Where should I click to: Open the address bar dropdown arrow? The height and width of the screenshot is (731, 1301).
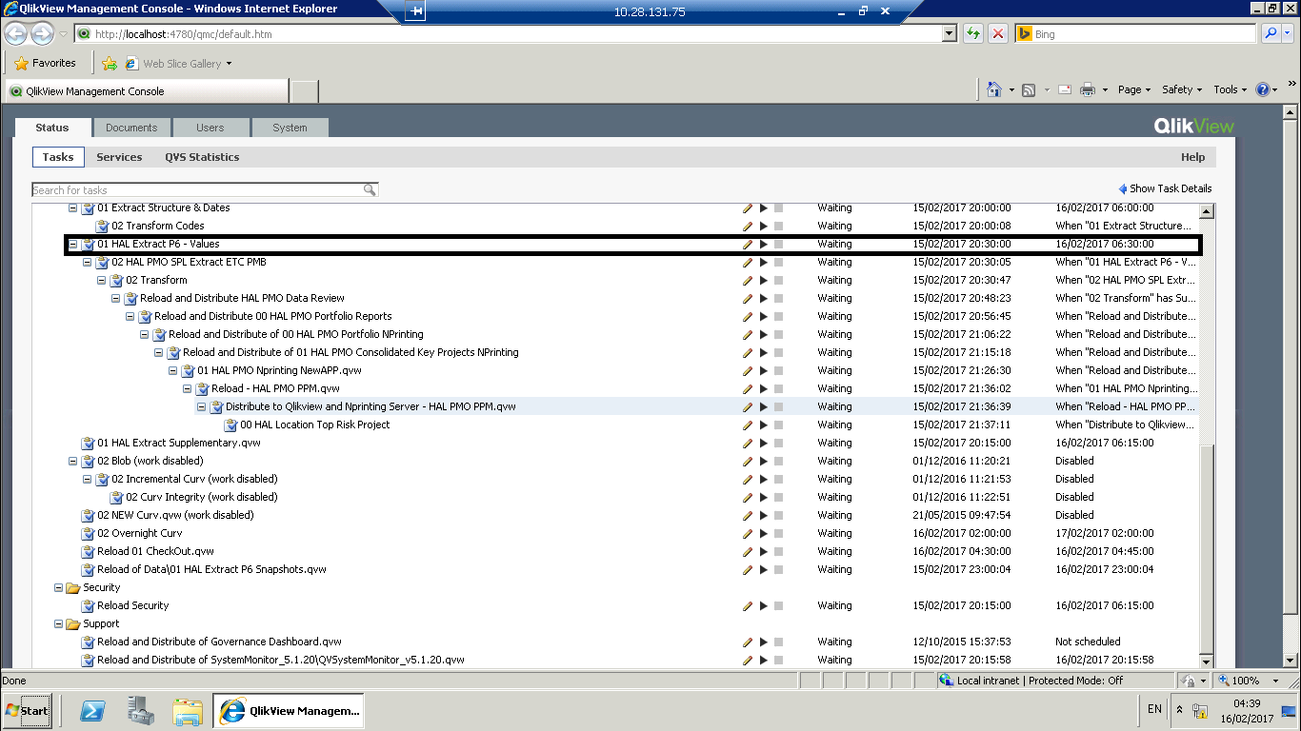pos(949,33)
